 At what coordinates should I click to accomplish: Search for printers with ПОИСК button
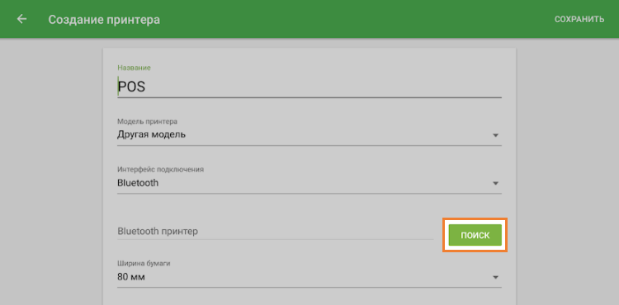[475, 235]
